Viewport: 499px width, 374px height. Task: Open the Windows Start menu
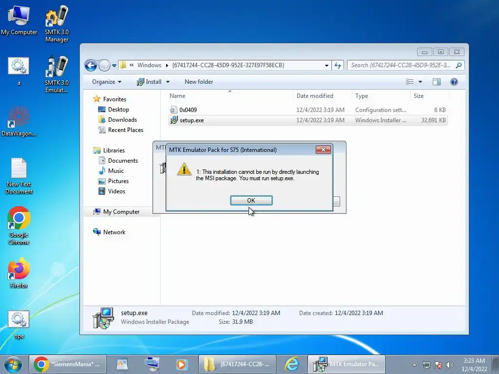pos(13,364)
